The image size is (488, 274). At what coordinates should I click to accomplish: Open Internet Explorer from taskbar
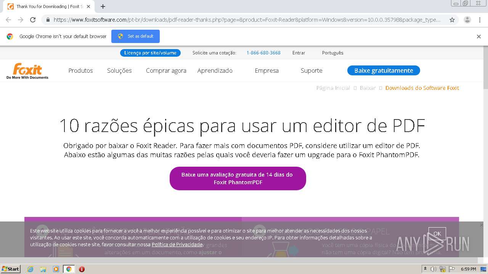(30, 269)
